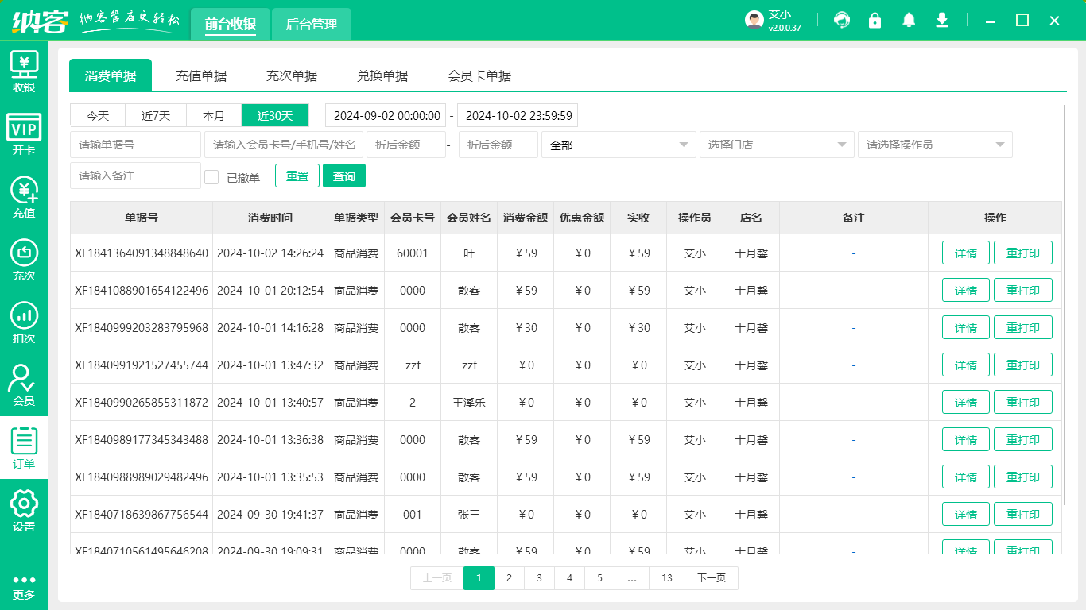
Task: Open the 会员 member sidebar icon
Action: 24,385
